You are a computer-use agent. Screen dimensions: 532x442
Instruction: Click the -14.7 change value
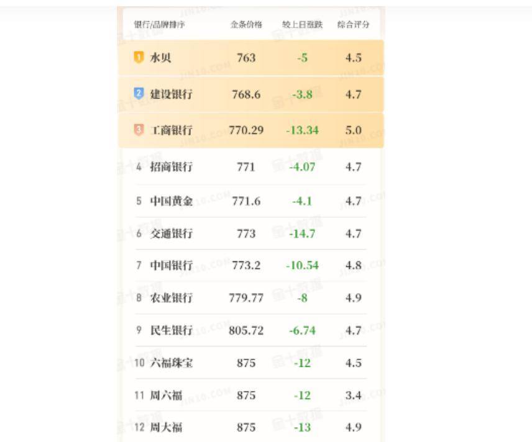(x=302, y=233)
